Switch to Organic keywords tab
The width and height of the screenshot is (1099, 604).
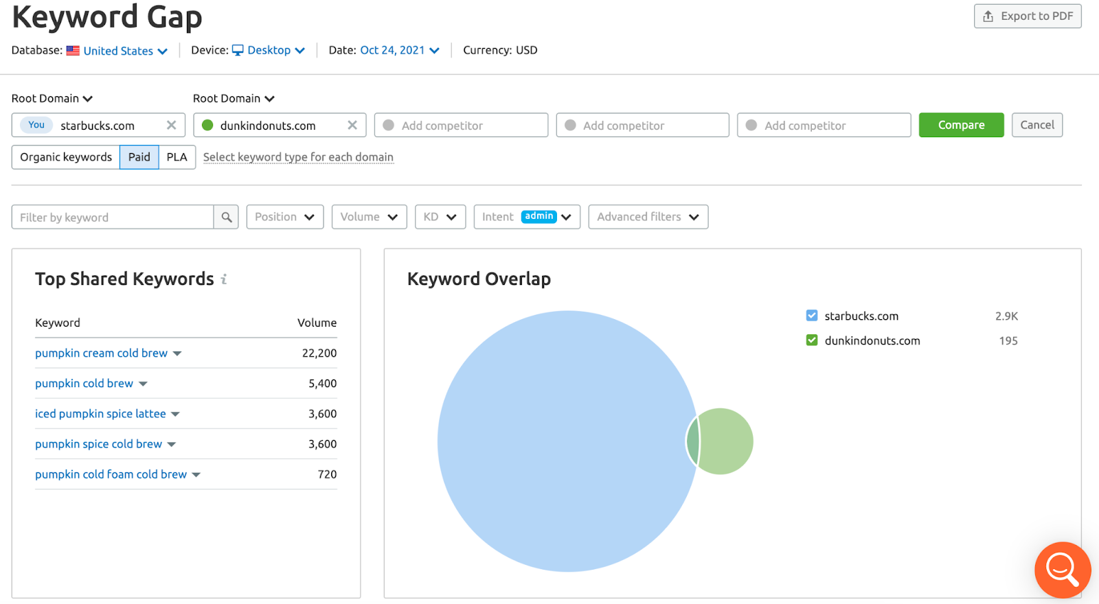tap(66, 157)
